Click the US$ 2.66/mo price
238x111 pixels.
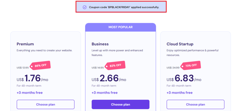coord(109,79)
